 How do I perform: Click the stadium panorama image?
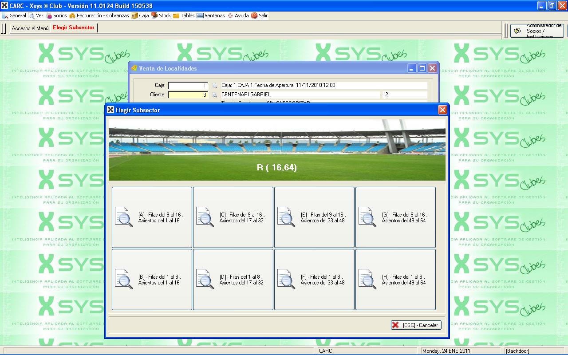point(277,150)
